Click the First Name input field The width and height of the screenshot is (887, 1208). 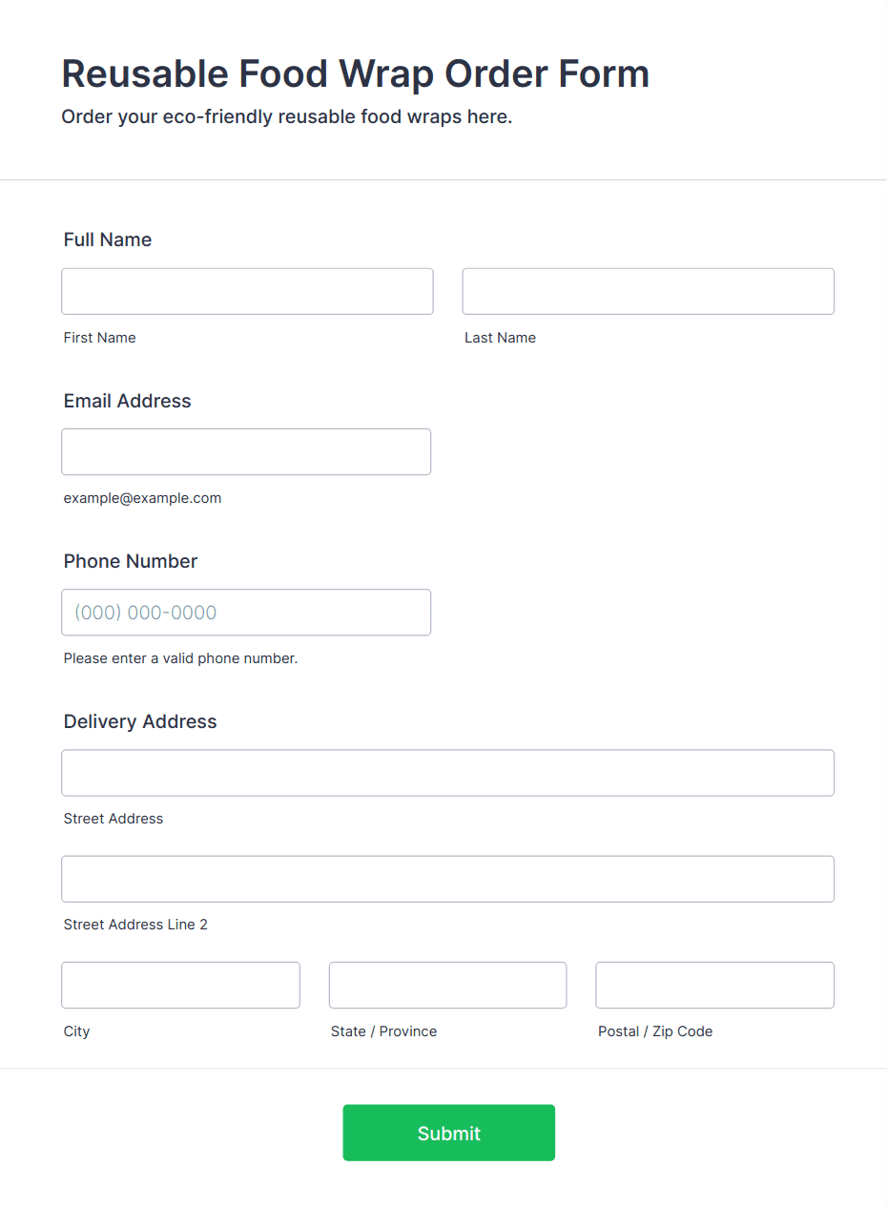click(x=247, y=291)
